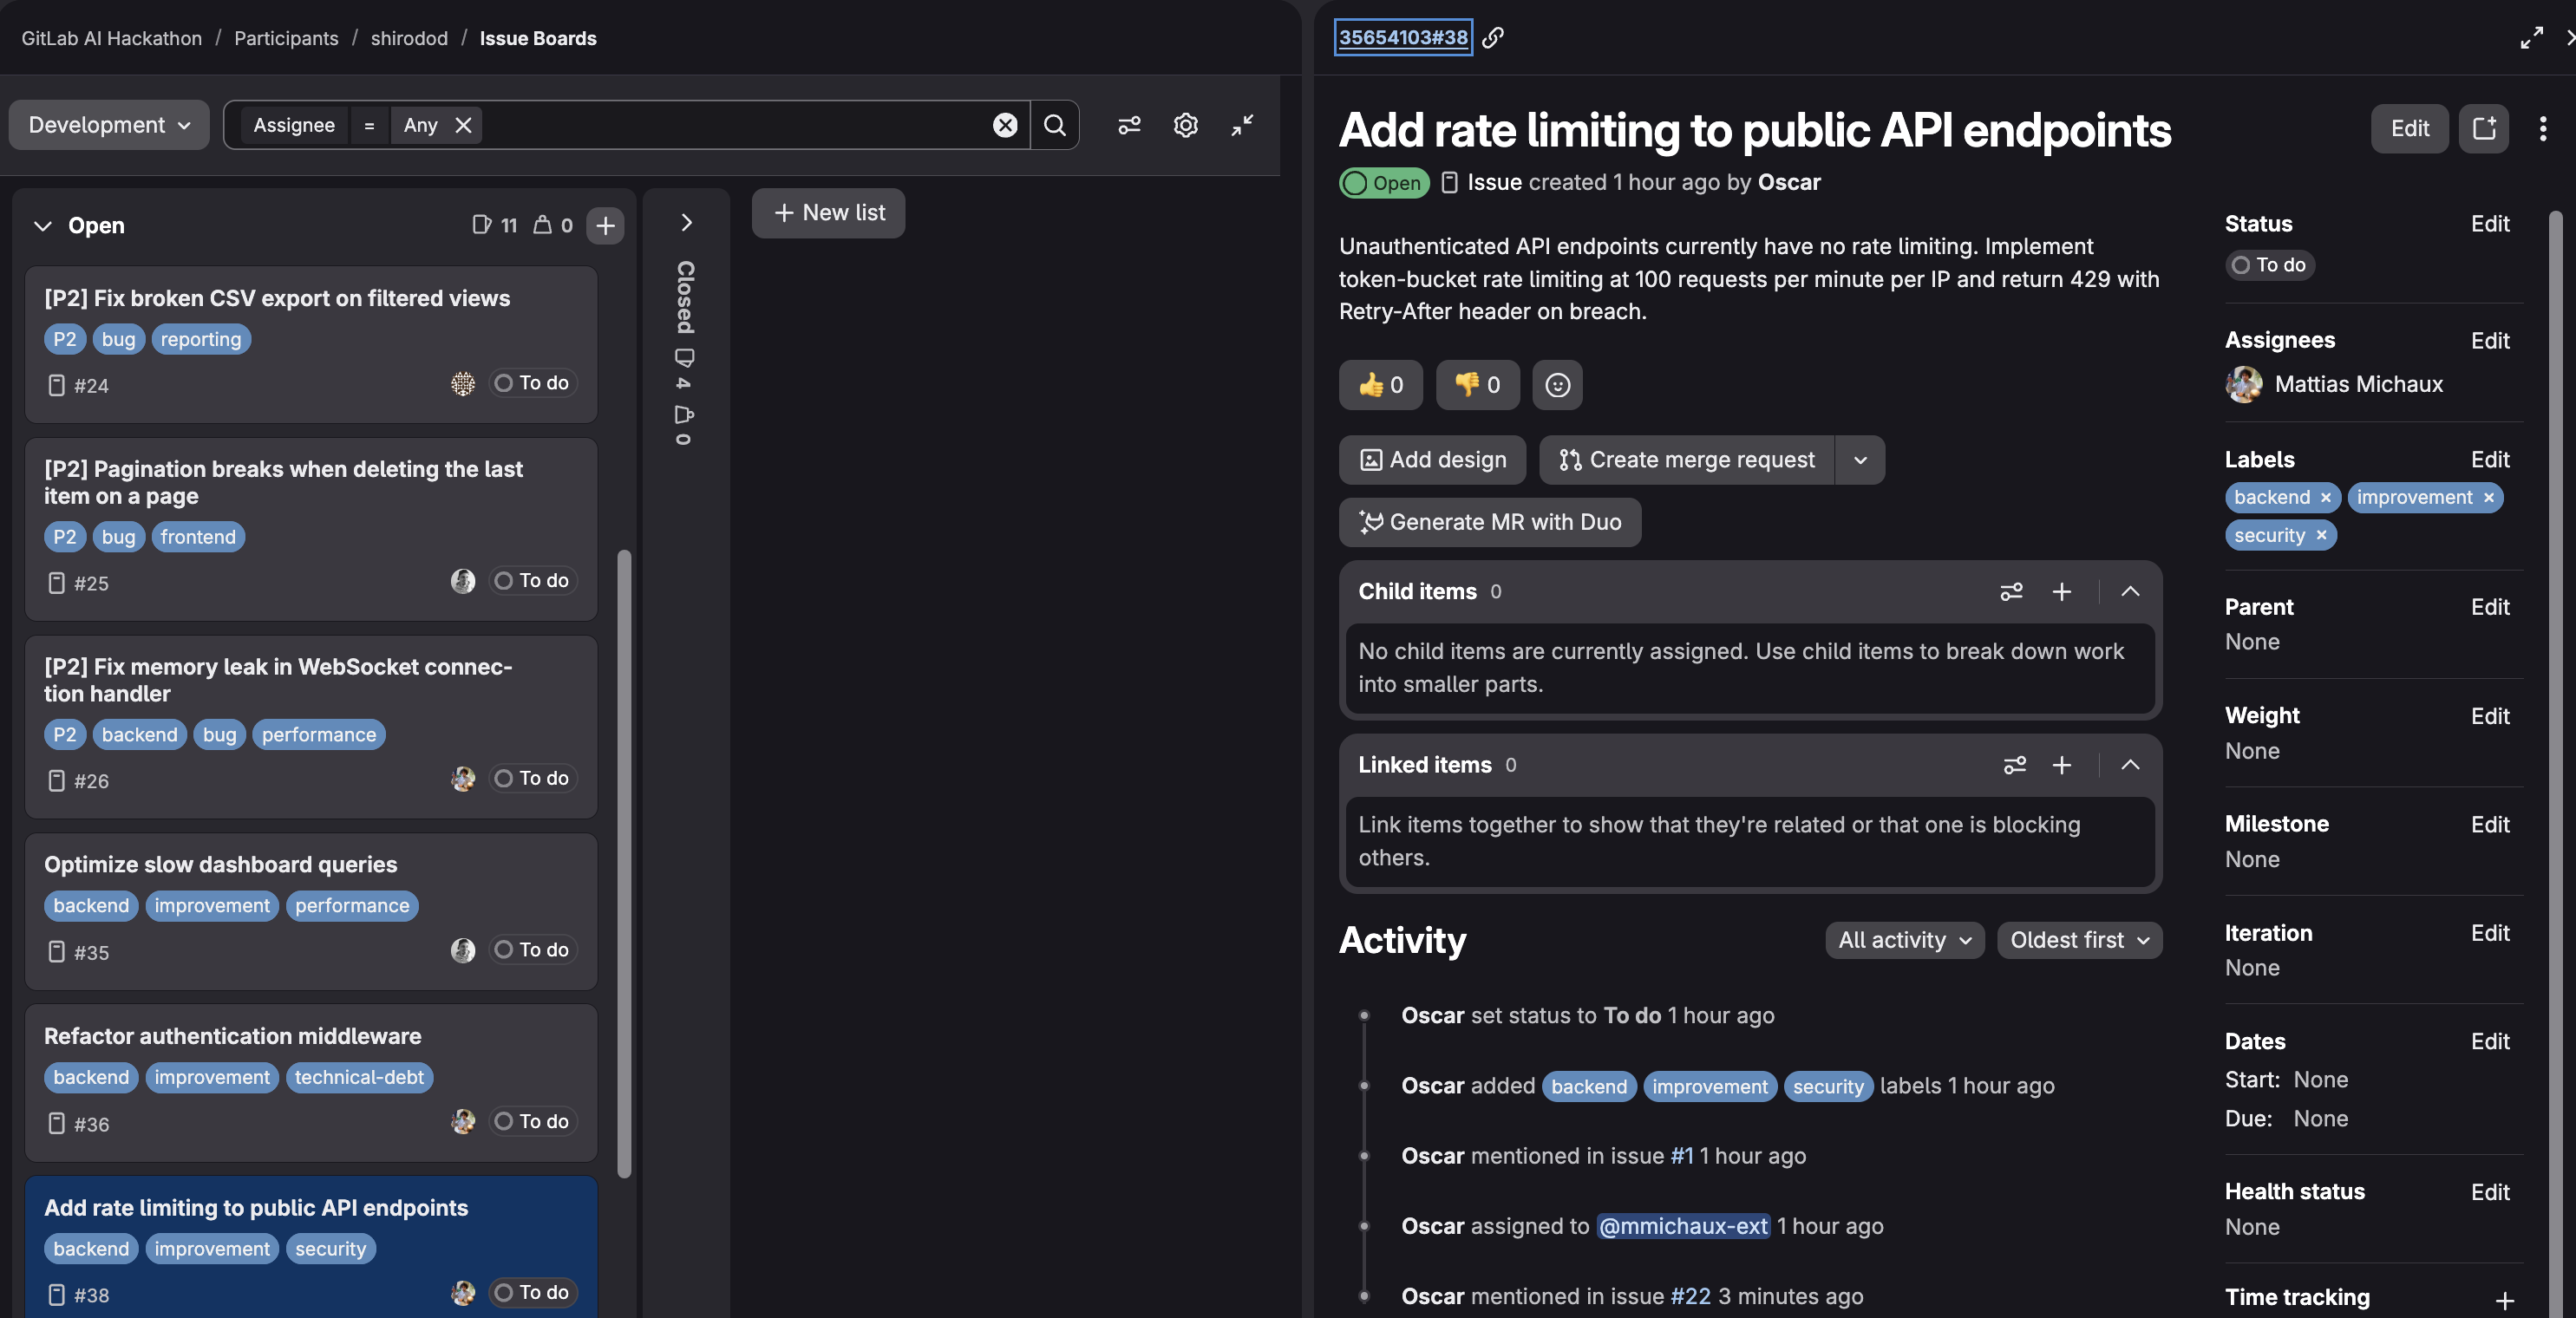The height and width of the screenshot is (1318, 2576).
Task: Copy issue reference link icon
Action: pos(1493,38)
